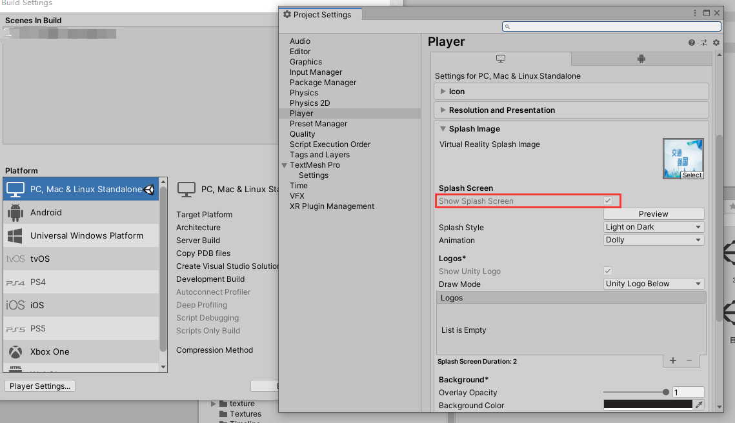Remove logo with the minus button
Viewport: 735px width, 423px height.
click(x=689, y=360)
